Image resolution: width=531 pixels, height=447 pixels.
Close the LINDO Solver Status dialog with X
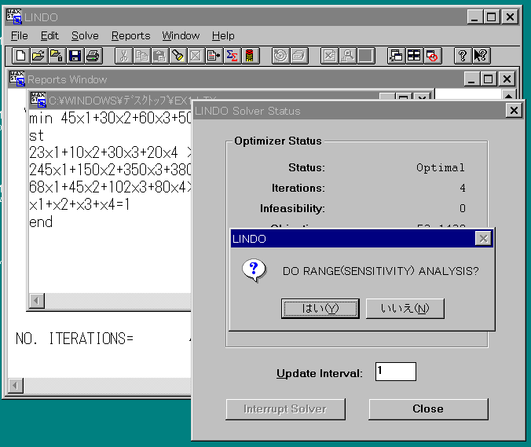point(514,111)
